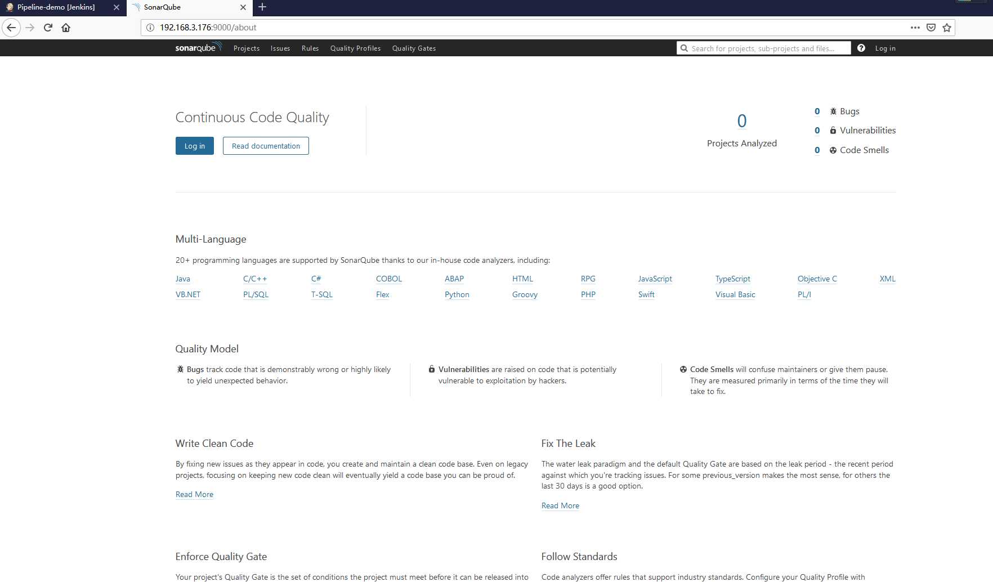Screen dimensions: 993x582
Task: Open the PL/SQL language link
Action: pyautogui.click(x=256, y=294)
